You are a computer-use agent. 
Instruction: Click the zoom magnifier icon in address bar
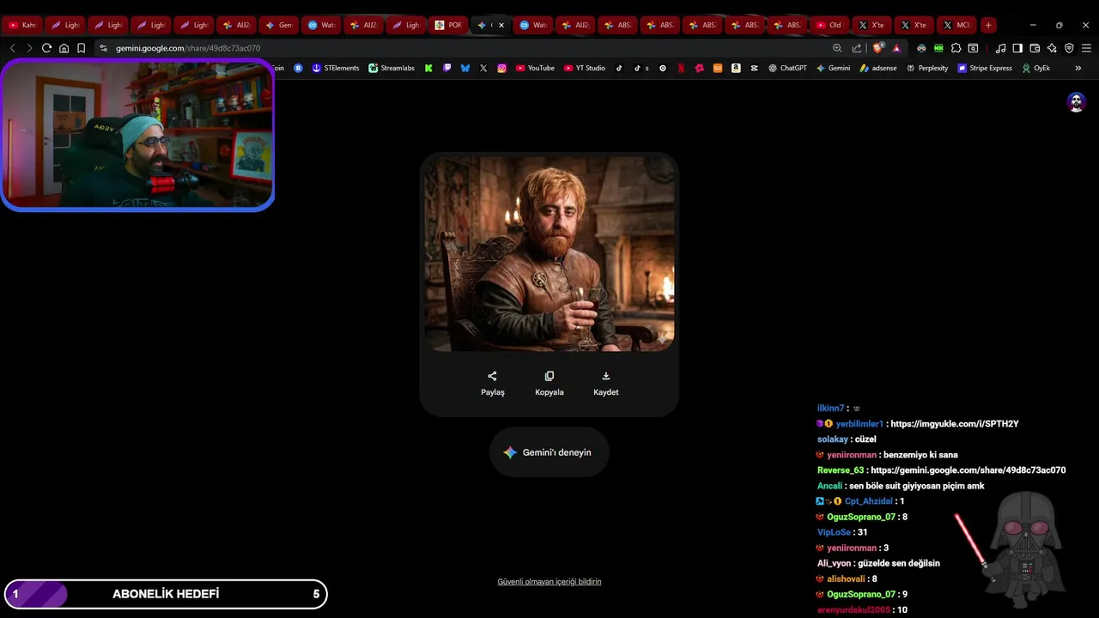click(x=837, y=48)
